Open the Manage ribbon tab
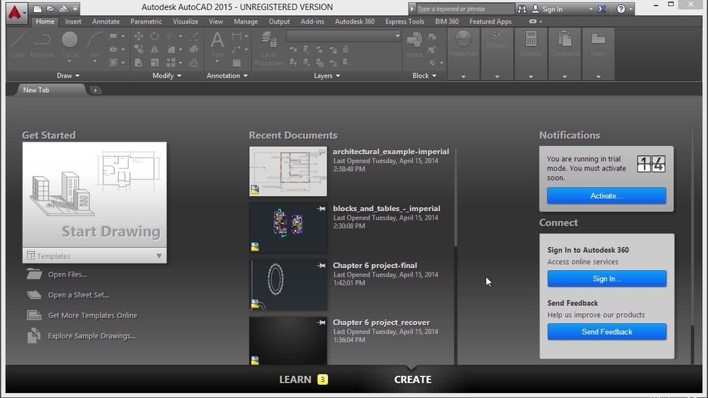708x398 pixels. pos(245,21)
